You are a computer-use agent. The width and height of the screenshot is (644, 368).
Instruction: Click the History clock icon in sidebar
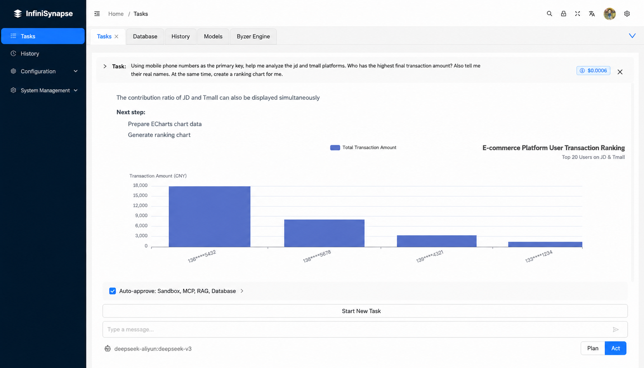(13, 54)
